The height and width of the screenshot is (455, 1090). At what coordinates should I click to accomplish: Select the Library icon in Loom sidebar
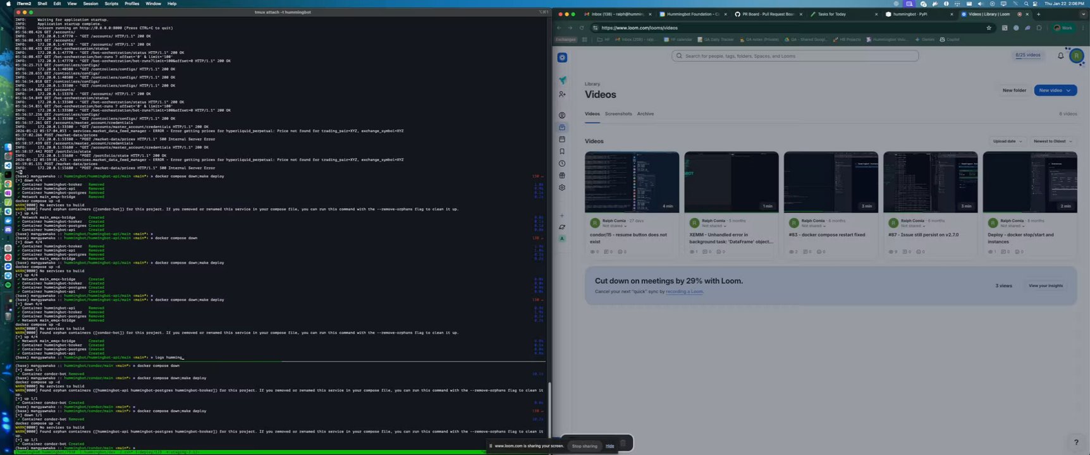pyautogui.click(x=562, y=128)
